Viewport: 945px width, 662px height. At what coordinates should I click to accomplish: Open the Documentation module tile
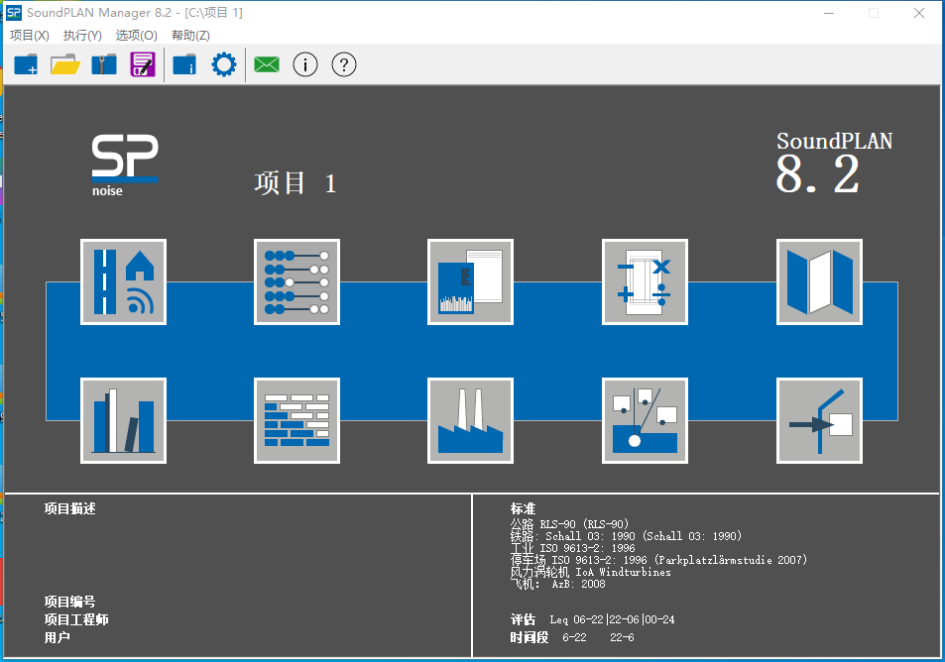[470, 281]
